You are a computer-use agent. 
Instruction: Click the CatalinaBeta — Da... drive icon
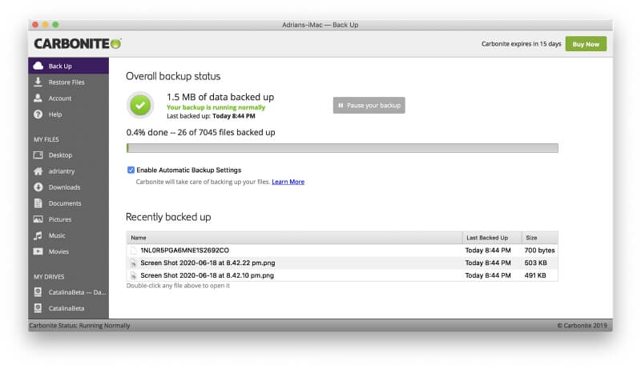pos(38,292)
